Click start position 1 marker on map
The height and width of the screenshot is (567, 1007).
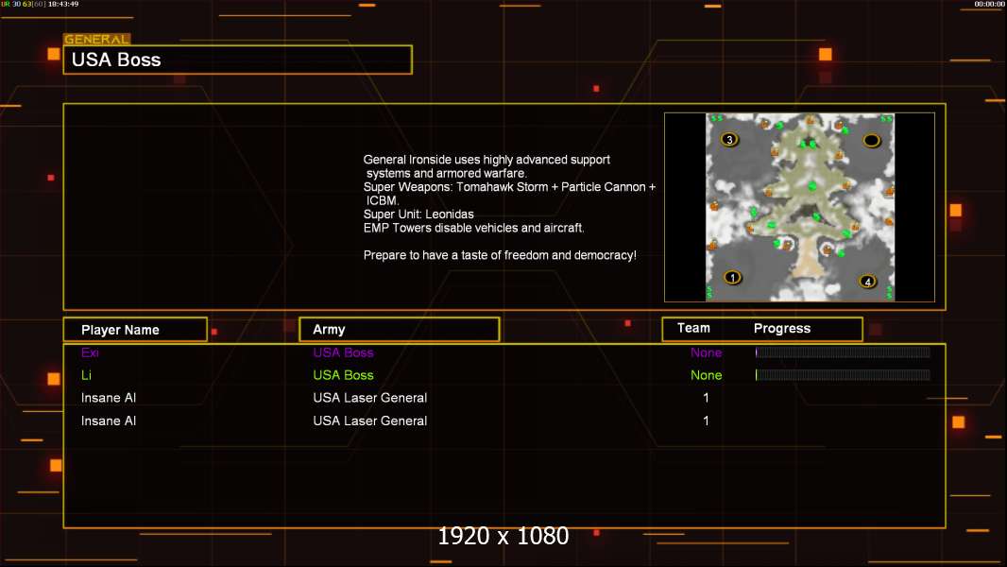click(732, 278)
